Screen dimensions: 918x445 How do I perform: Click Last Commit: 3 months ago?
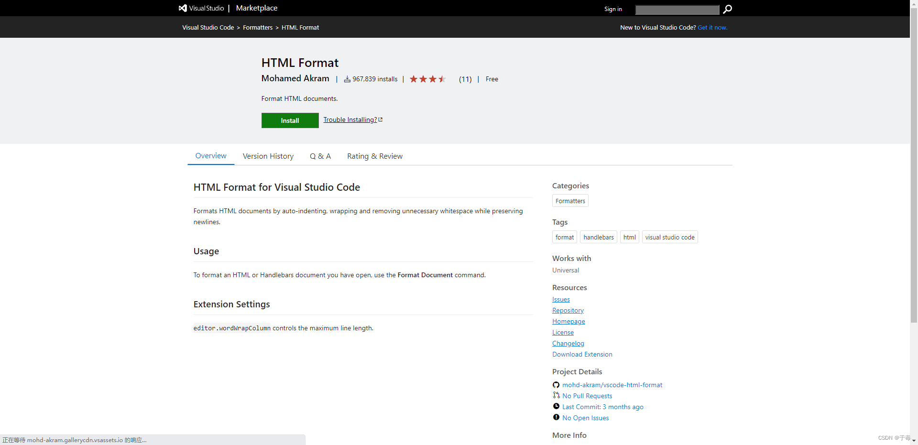(603, 407)
